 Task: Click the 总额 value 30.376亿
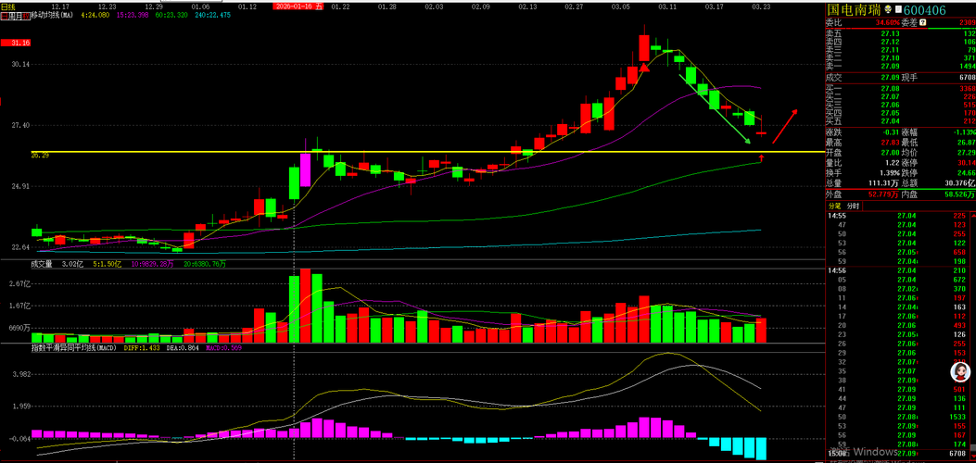tap(959, 182)
